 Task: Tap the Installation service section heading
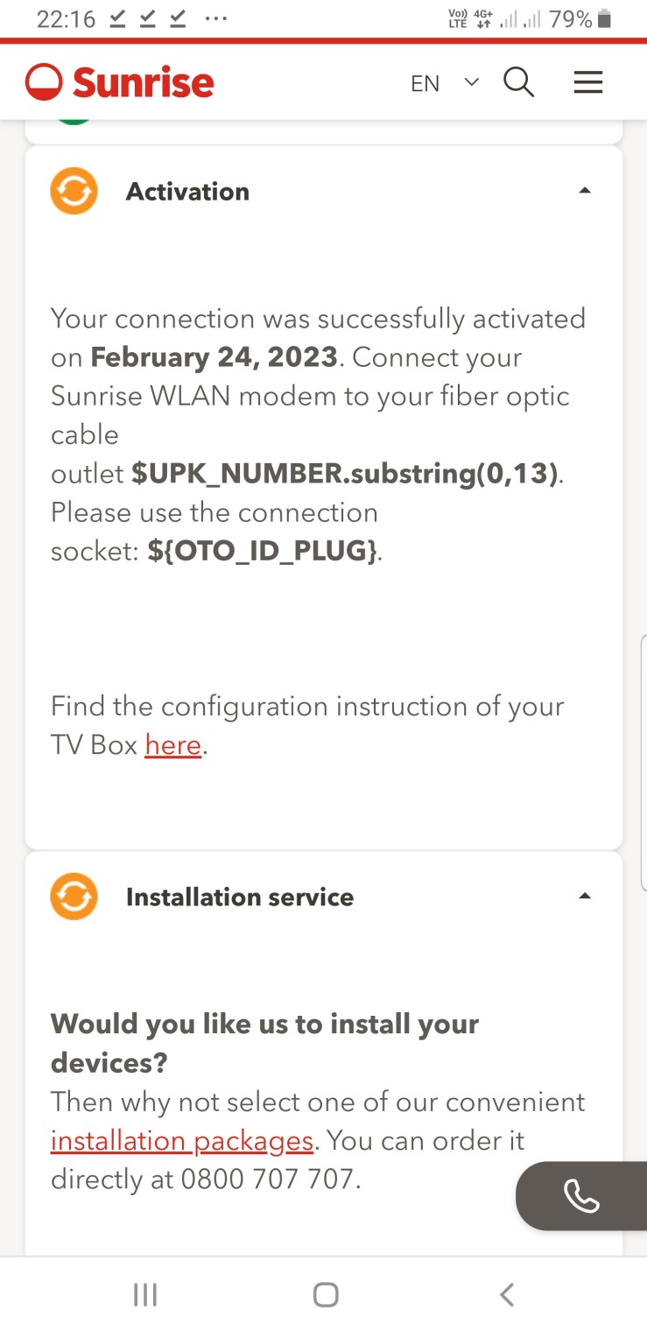(240, 898)
